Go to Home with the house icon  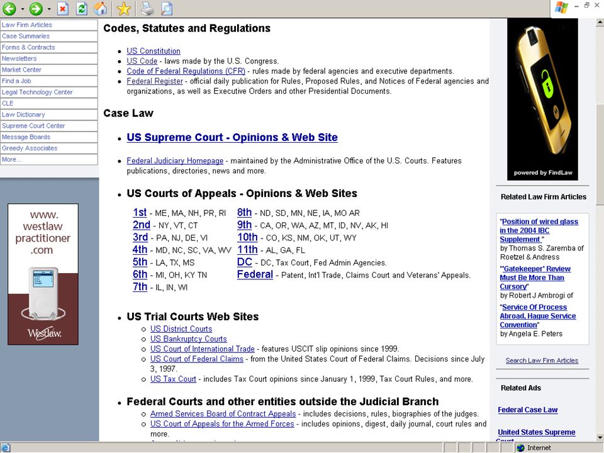tap(101, 8)
